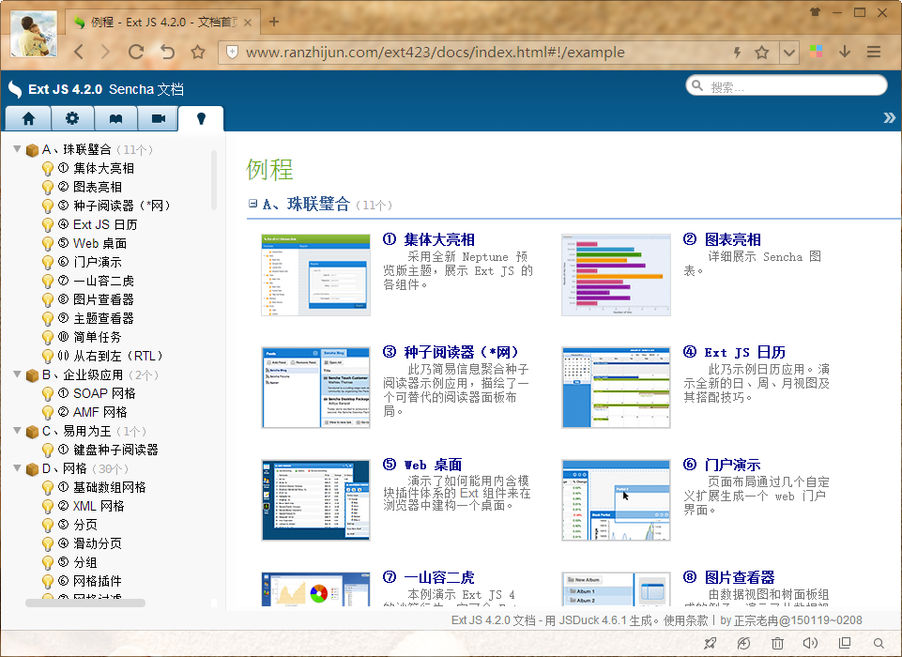The height and width of the screenshot is (657, 902).
Task: Click the 使用条款 link in the footer
Action: (686, 620)
